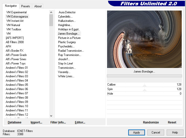Choose the Radial Transmission... filter
This screenshot has width=186, height=138.
coord(71,51)
